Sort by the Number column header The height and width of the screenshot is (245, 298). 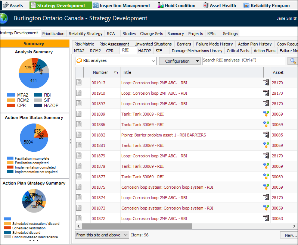100,72
